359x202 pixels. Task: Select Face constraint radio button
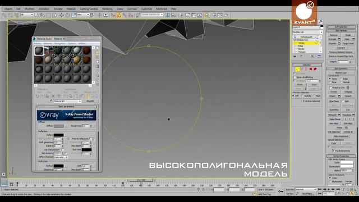coord(330,82)
